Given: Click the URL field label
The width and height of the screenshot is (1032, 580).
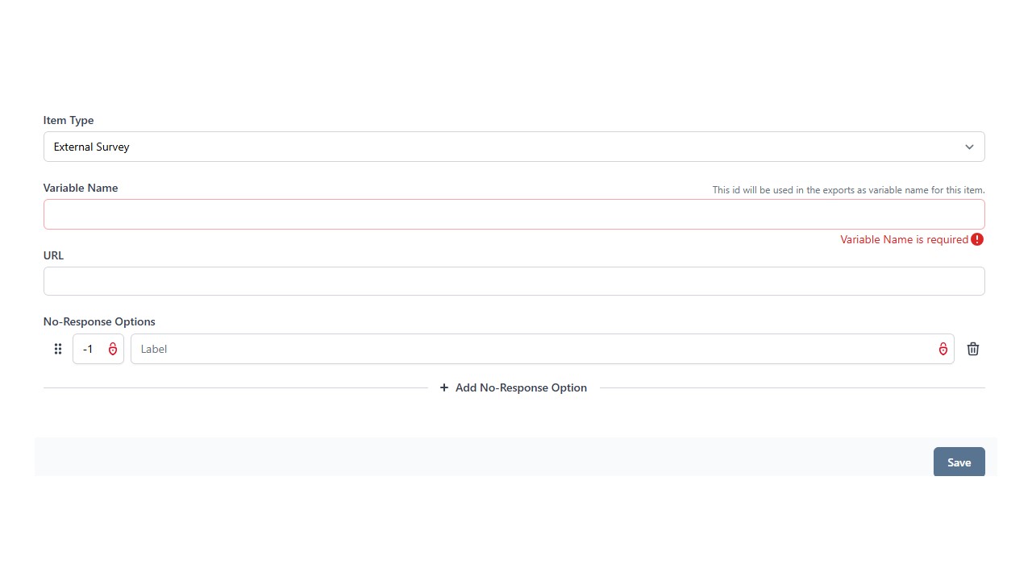Looking at the screenshot, I should (x=53, y=255).
